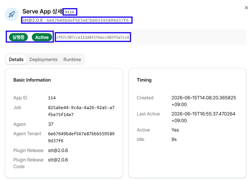Click the Last Active timestamp 2026-06-15T16:55:37
The width and height of the screenshot is (252, 180).
tap(203, 117)
